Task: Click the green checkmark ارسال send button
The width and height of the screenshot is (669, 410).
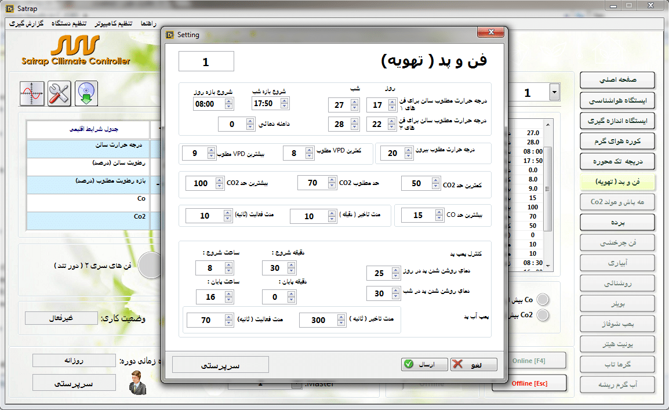Action: pyautogui.click(x=424, y=364)
